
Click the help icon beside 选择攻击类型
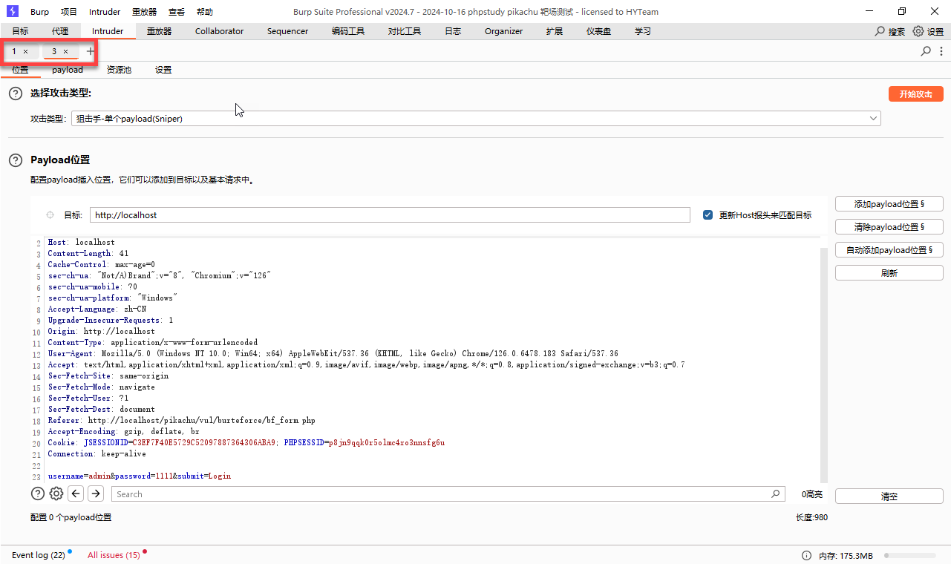[x=16, y=94]
